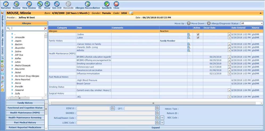
Task: Click into the allergy search field
Action: 27,28
